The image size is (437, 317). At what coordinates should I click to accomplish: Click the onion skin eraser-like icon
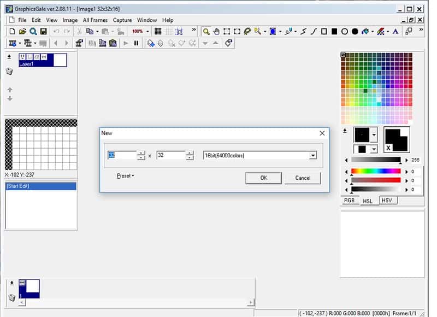[161, 43]
